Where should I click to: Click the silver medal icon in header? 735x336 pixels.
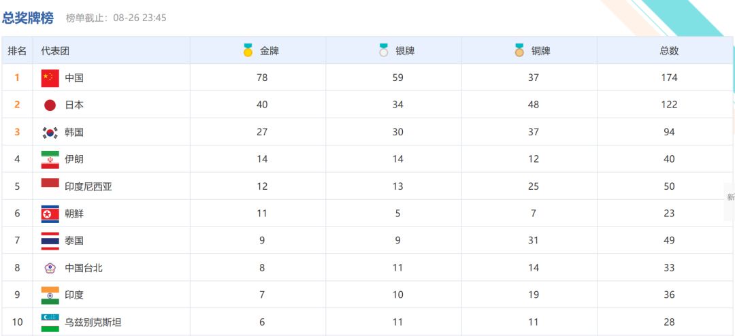[x=384, y=50]
